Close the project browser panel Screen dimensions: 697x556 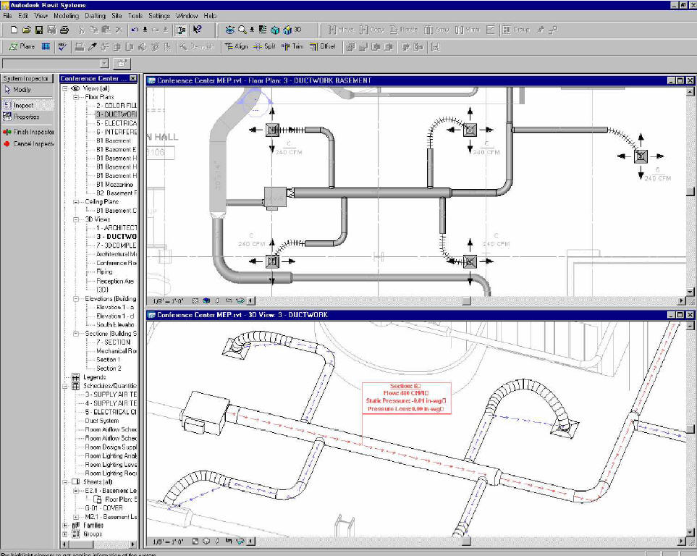click(133, 78)
